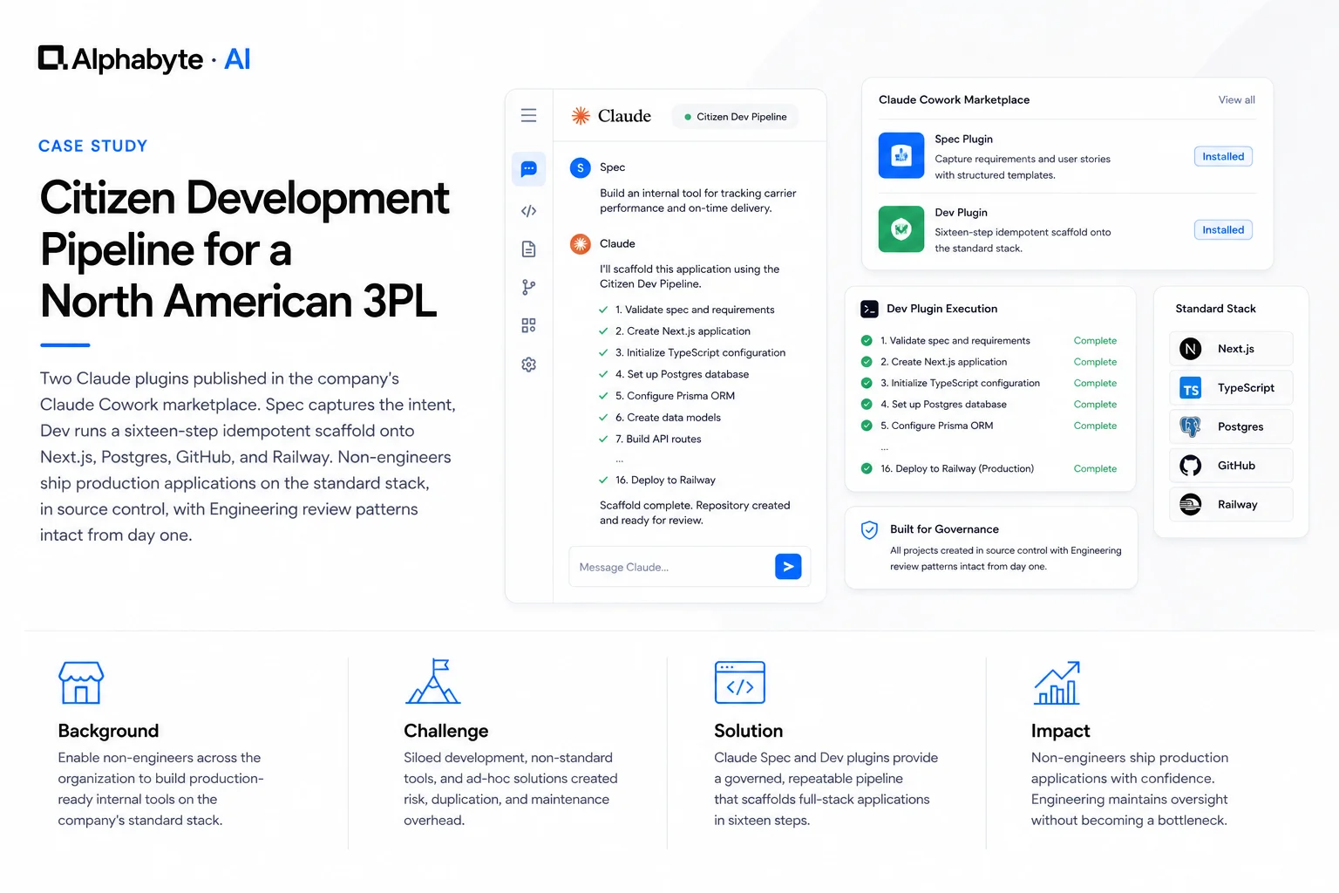The width and height of the screenshot is (1339, 893).
Task: Click checkmark beside chat step 7. Build API routes
Action: pyautogui.click(x=603, y=440)
